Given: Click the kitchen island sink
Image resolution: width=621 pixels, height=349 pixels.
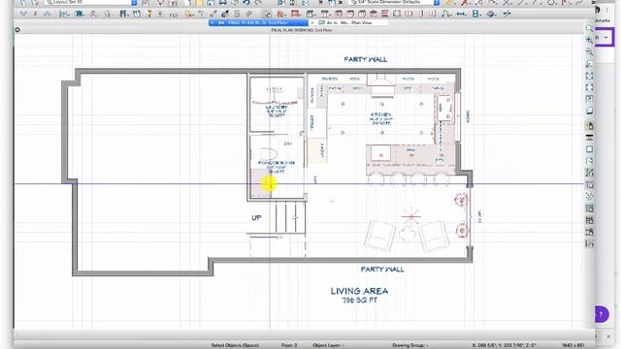Looking at the screenshot, I should click(381, 153).
